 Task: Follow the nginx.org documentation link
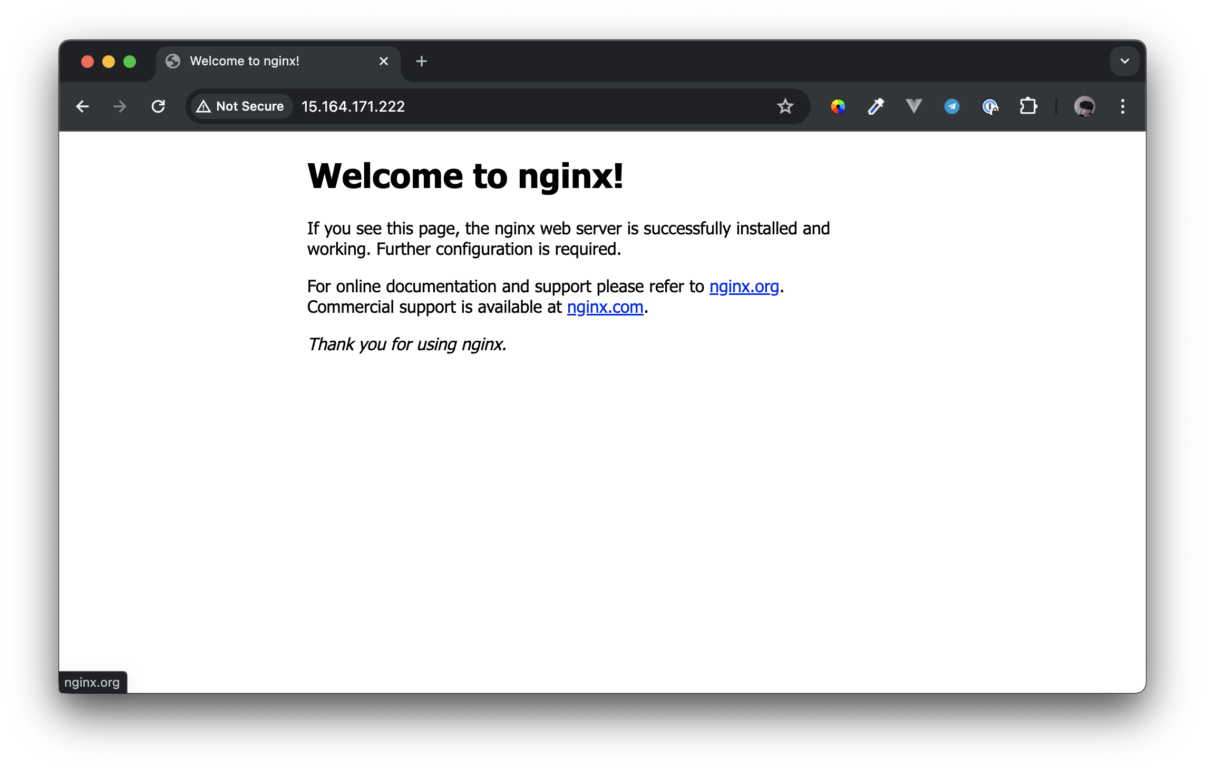click(744, 287)
